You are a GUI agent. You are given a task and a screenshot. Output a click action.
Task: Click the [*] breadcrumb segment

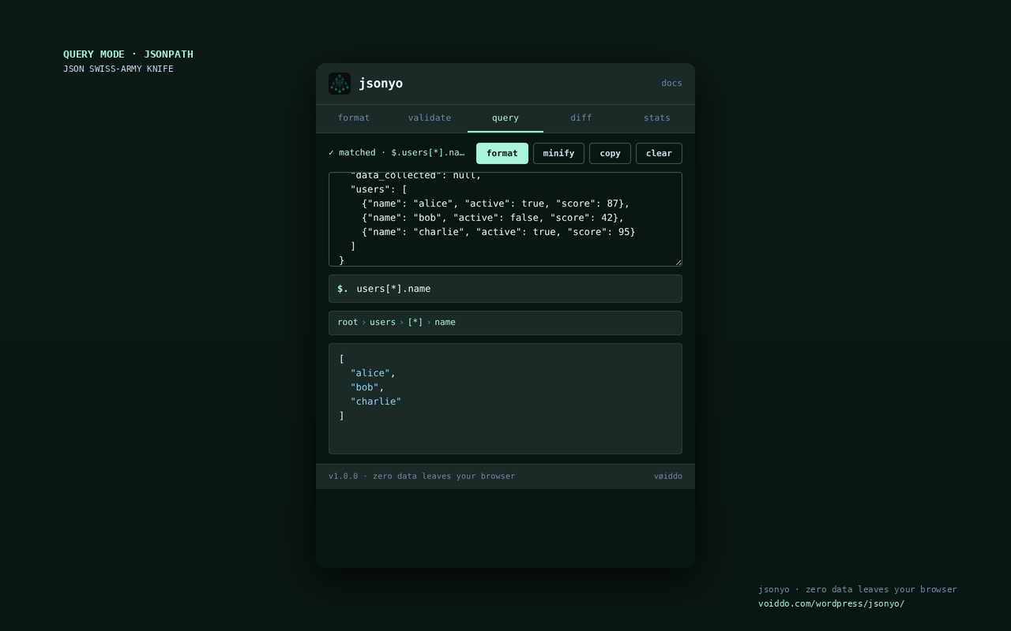[415, 322]
